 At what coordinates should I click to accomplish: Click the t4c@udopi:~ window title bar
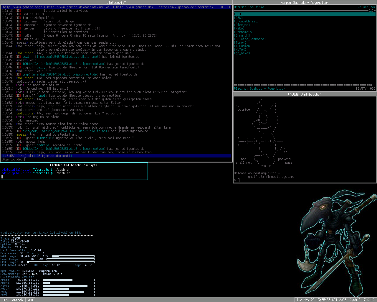click(116, 2)
